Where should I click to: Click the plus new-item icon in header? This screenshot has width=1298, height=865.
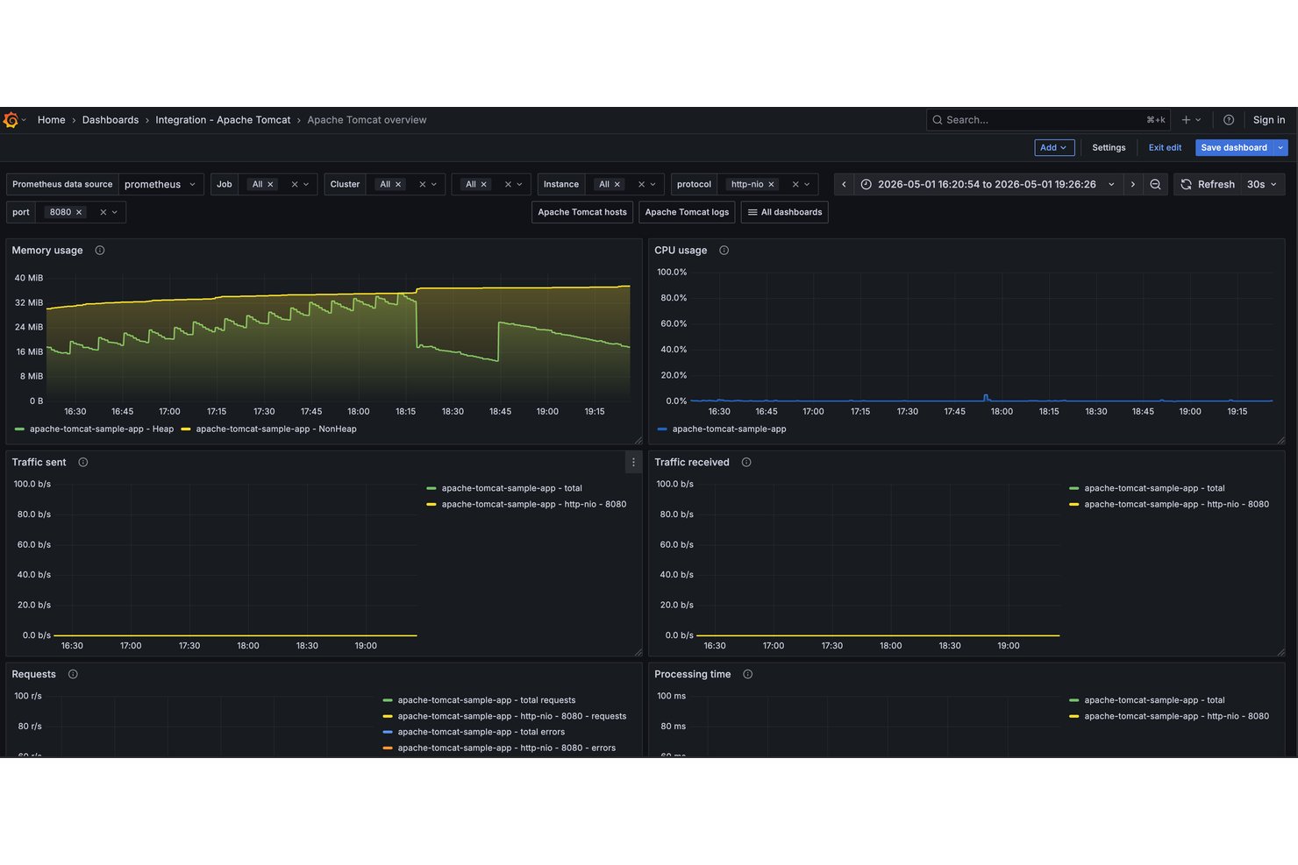(x=1186, y=120)
